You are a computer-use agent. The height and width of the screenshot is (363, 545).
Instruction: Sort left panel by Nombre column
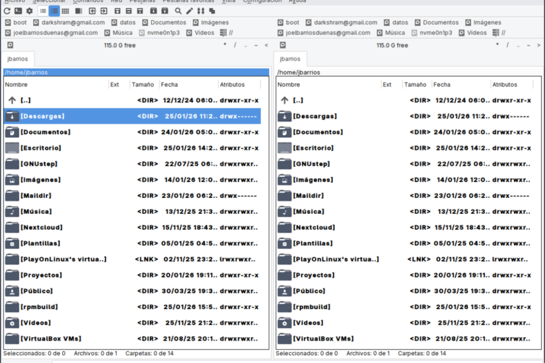pyautogui.click(x=56, y=84)
